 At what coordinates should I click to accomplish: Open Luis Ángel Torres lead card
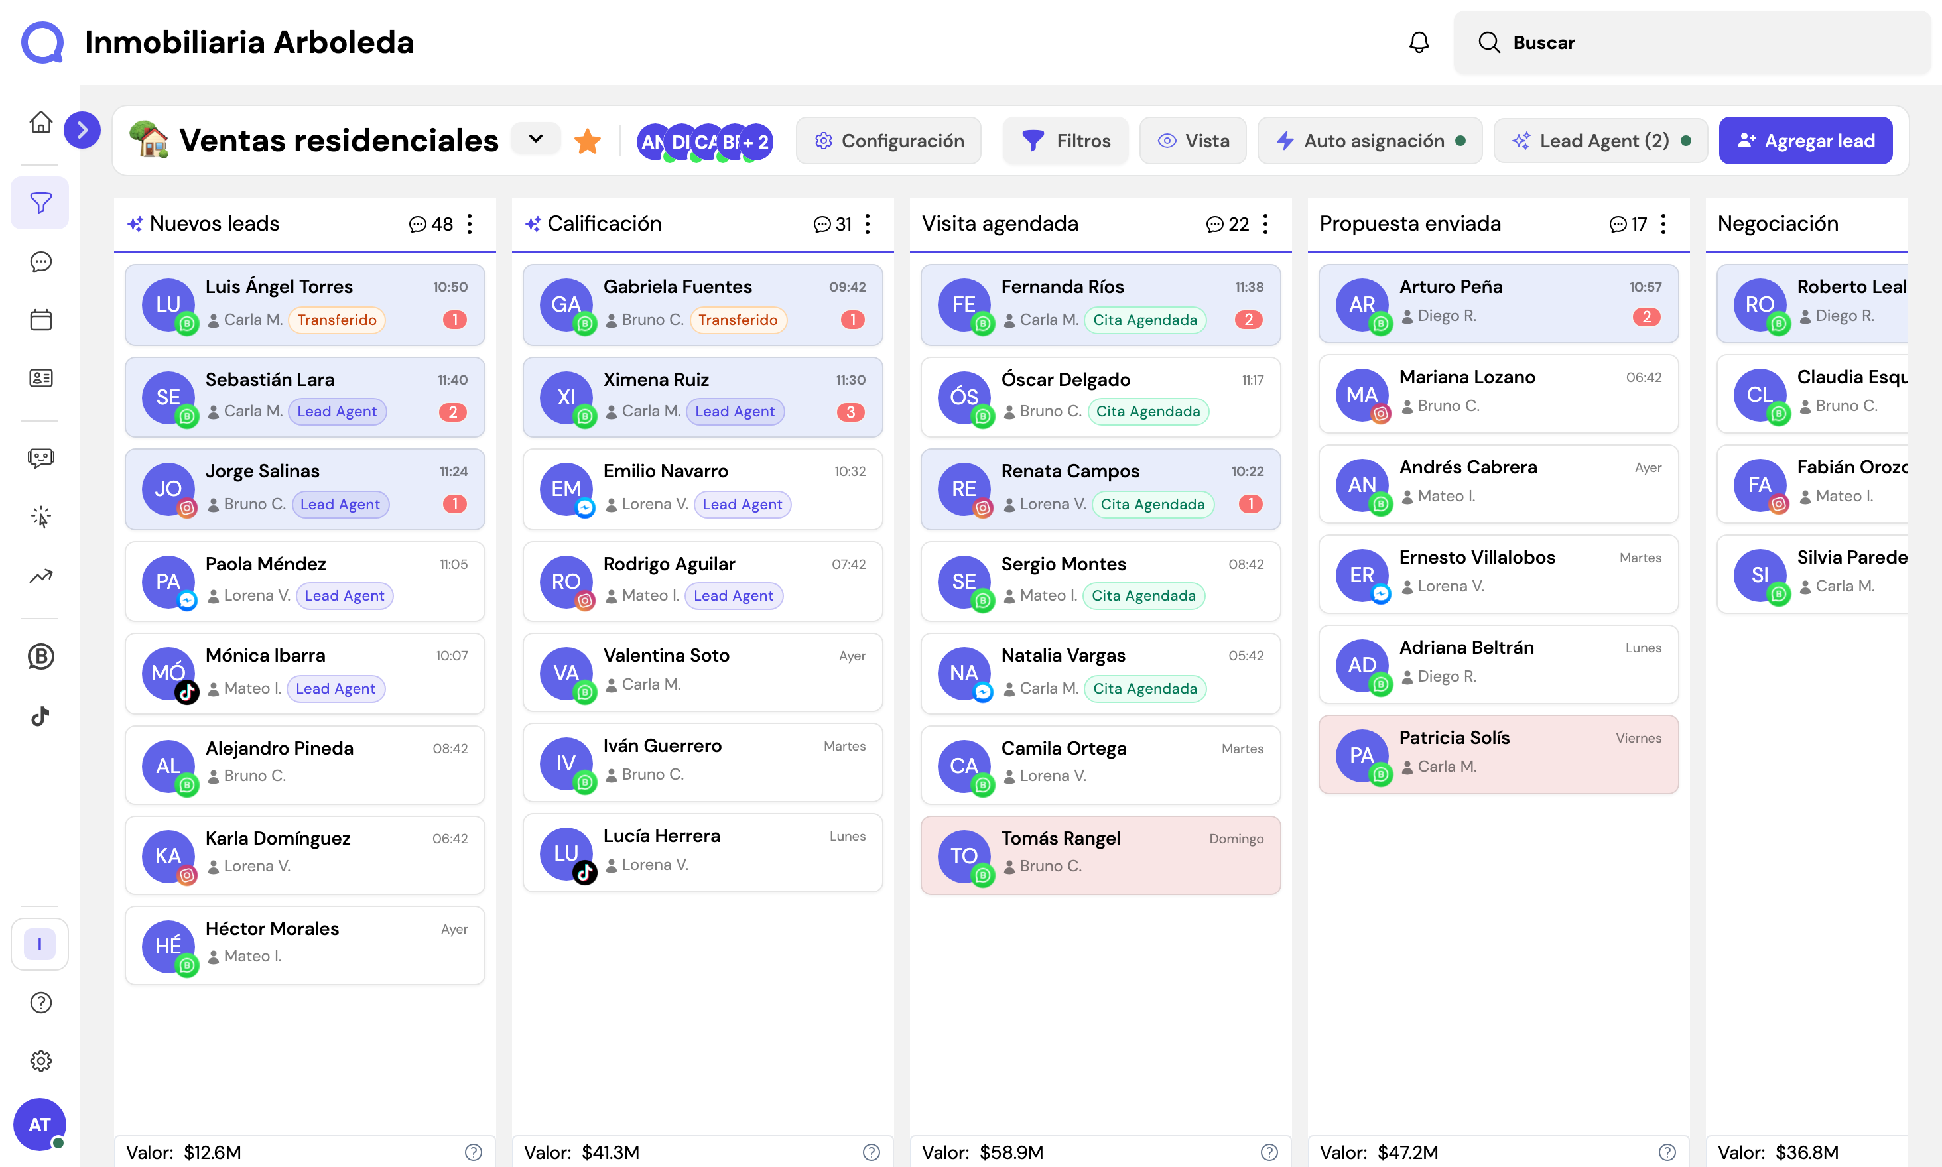click(305, 305)
